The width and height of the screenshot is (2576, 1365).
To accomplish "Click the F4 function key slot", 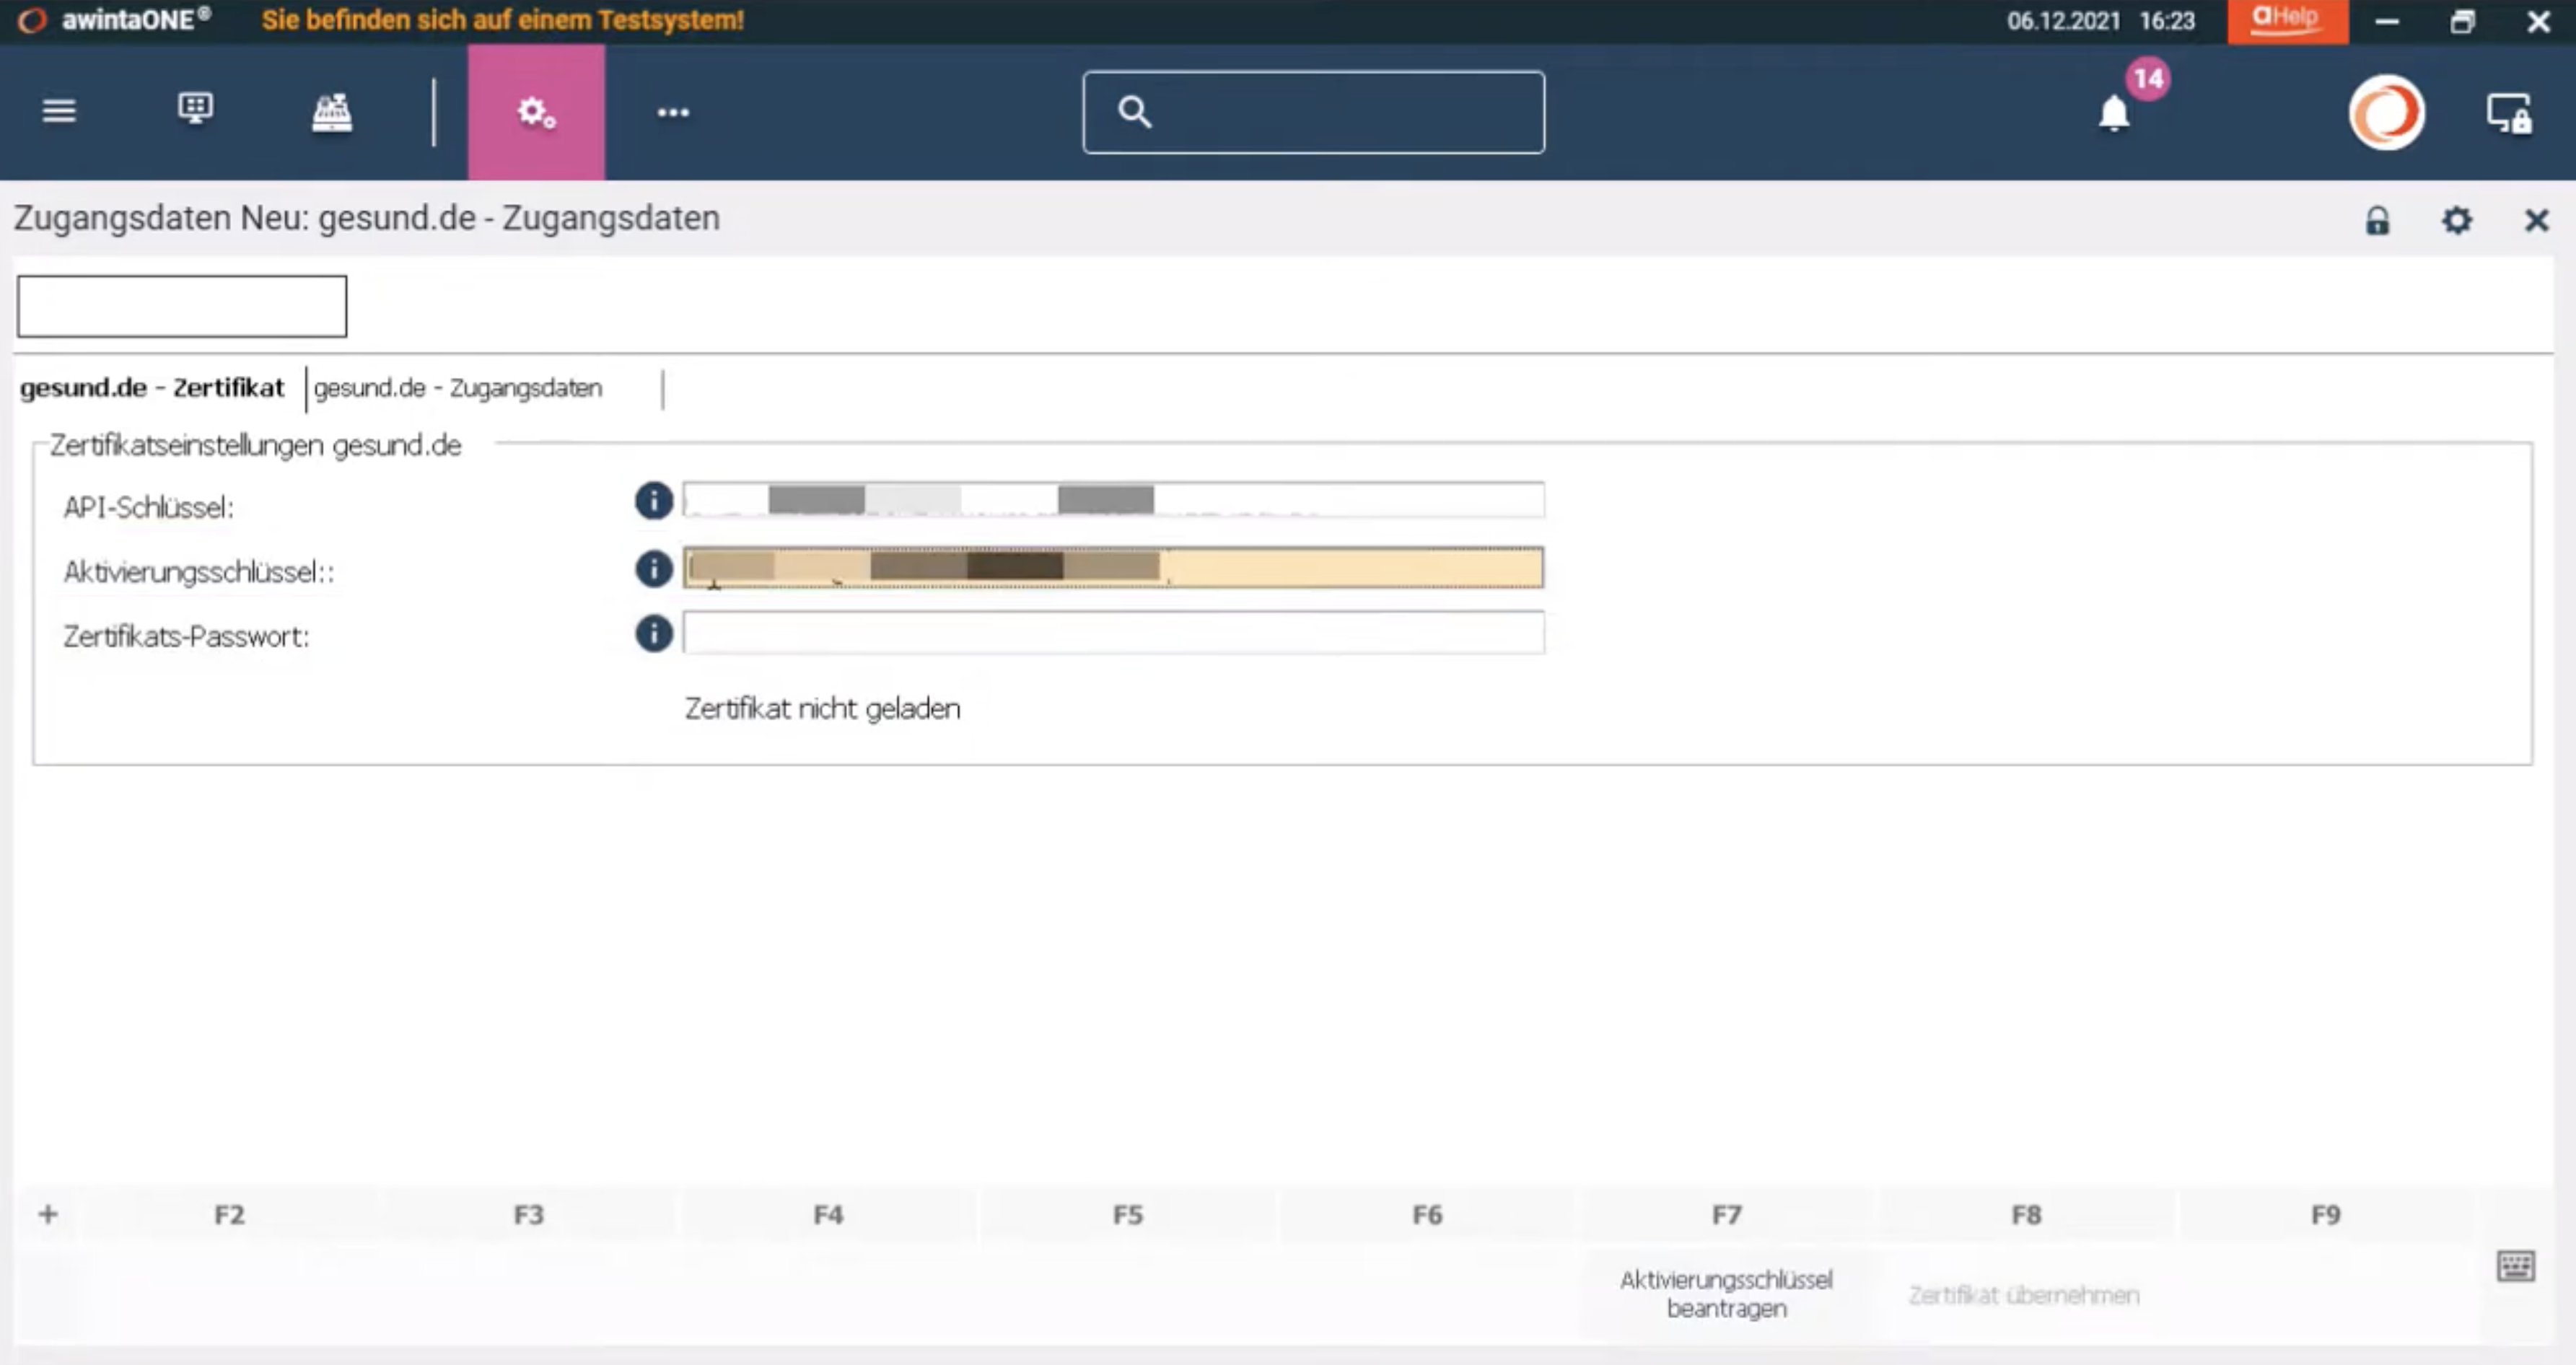I will coord(828,1215).
